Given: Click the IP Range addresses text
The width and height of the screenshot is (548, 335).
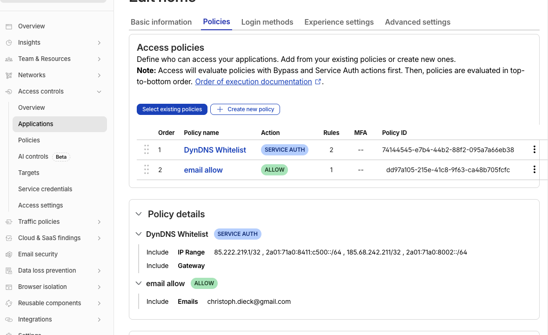Looking at the screenshot, I should tap(341, 252).
